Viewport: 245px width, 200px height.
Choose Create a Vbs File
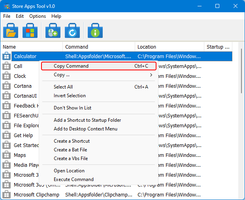tap(99, 158)
